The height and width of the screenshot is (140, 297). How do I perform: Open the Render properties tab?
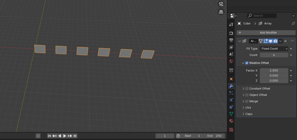tap(231, 33)
